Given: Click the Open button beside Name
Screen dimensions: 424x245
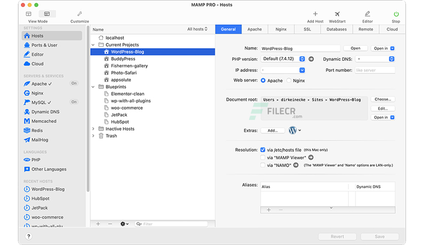Looking at the screenshot, I should pos(356,48).
